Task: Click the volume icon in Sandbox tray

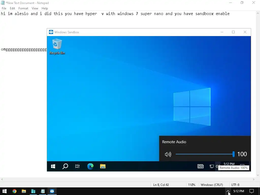Action: click(217, 166)
